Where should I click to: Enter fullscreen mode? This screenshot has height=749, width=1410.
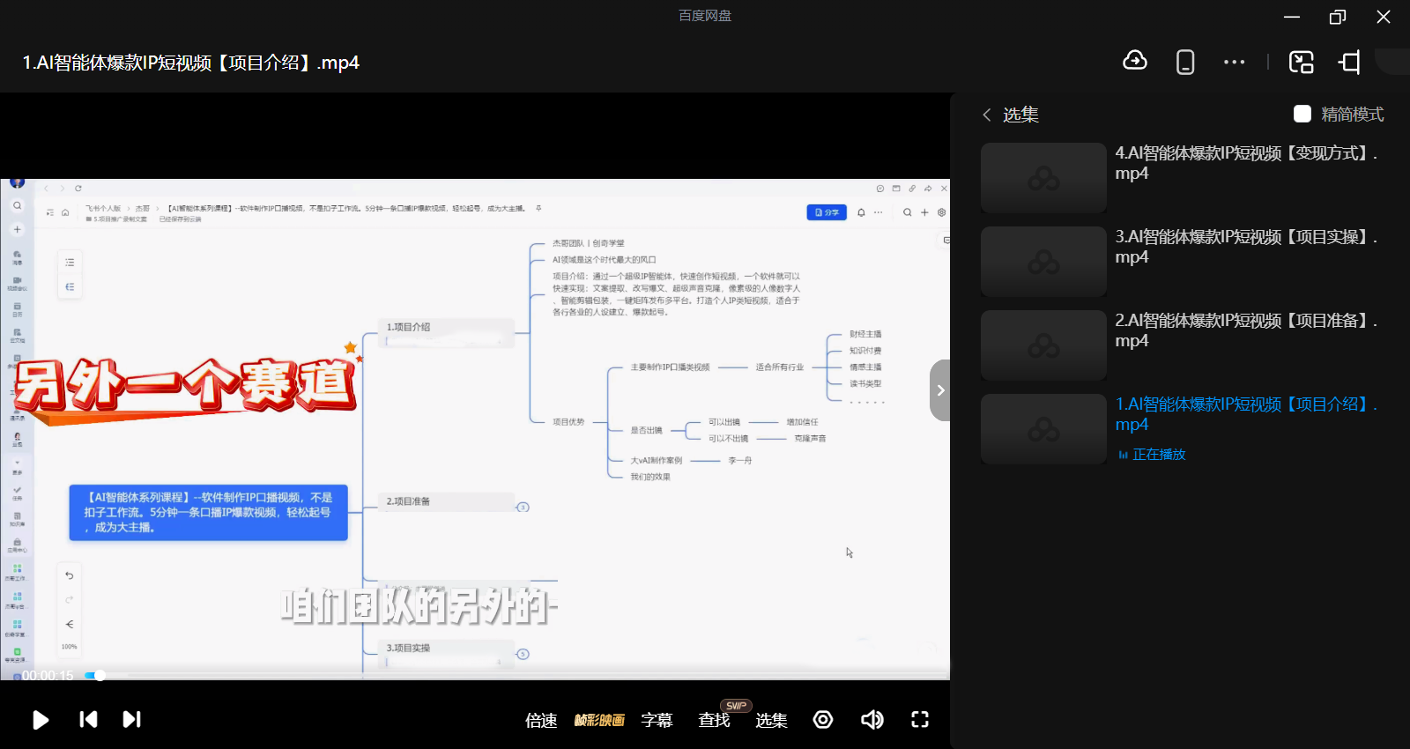(919, 720)
